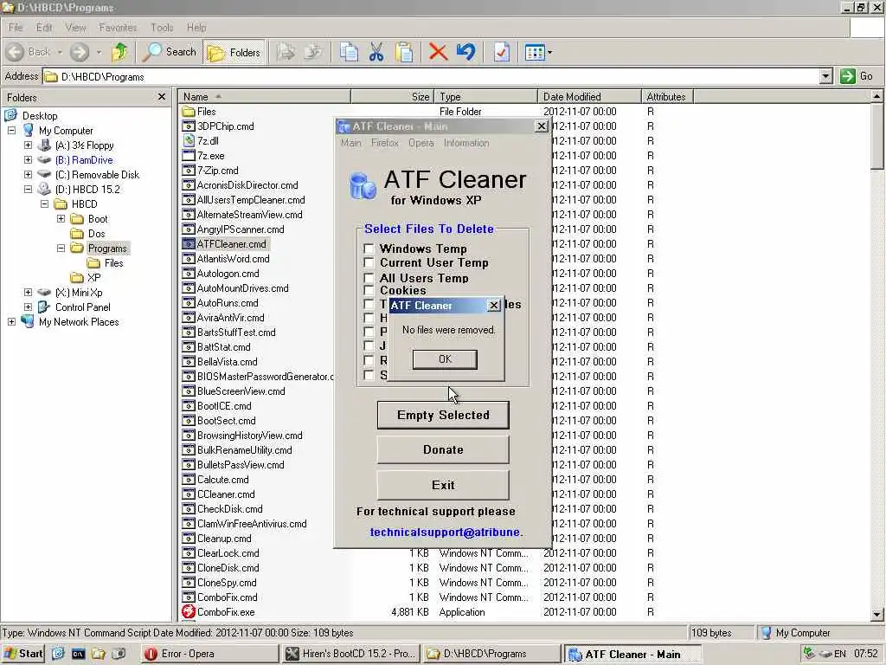Check the Cookies checkbox

click(369, 291)
